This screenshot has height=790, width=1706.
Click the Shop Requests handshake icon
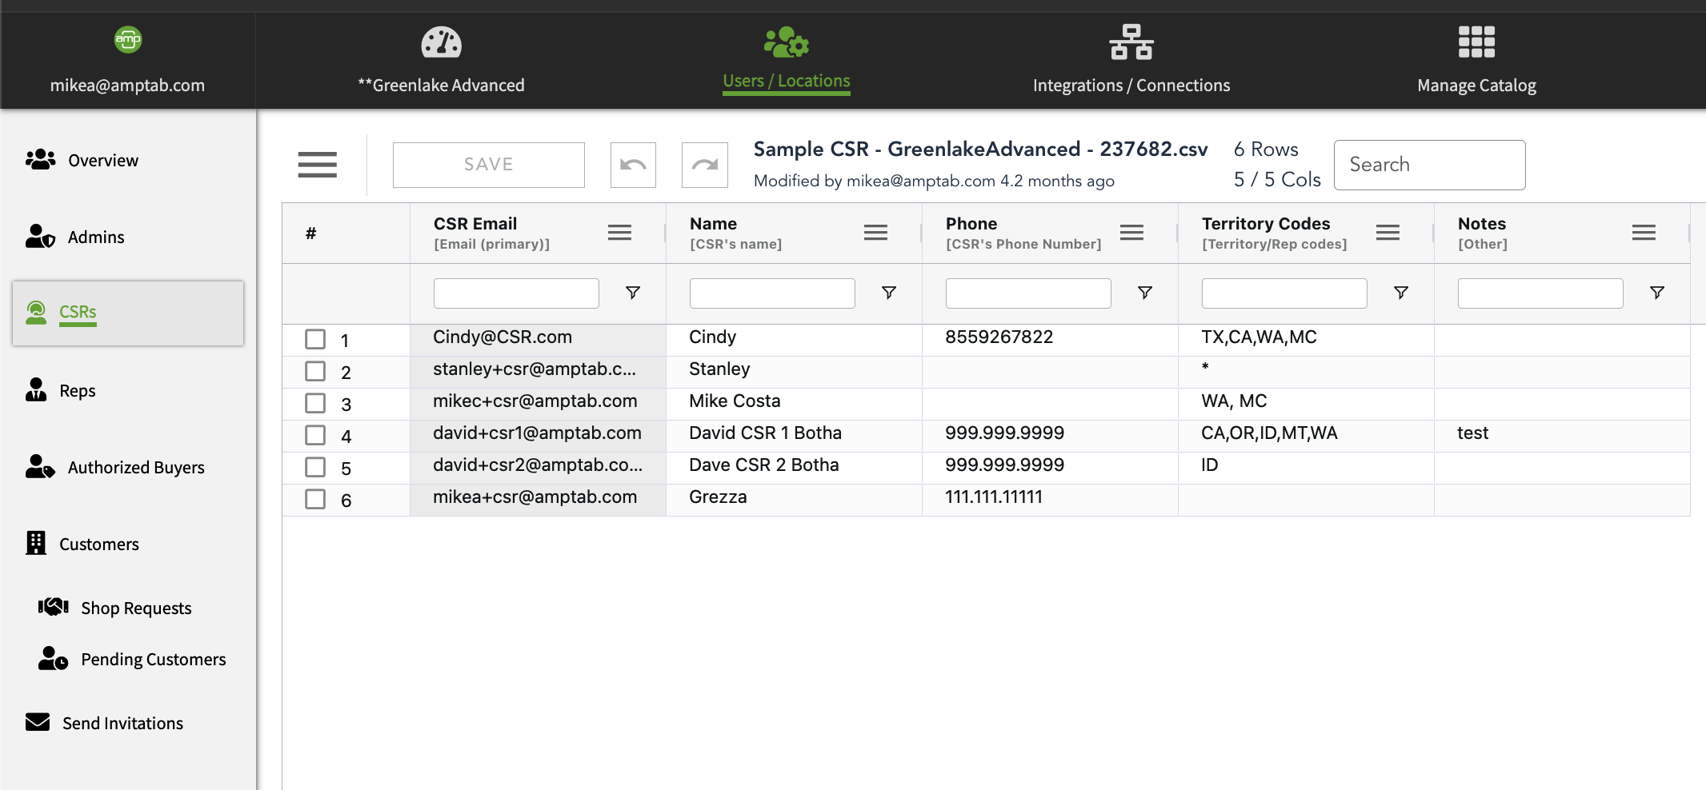click(54, 608)
